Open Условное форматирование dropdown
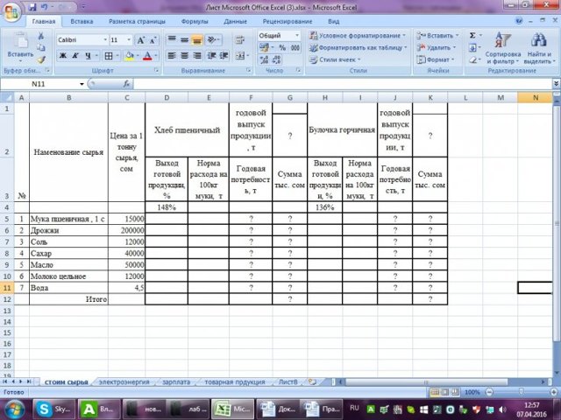Screen dimensions: 561x420 click(x=358, y=35)
